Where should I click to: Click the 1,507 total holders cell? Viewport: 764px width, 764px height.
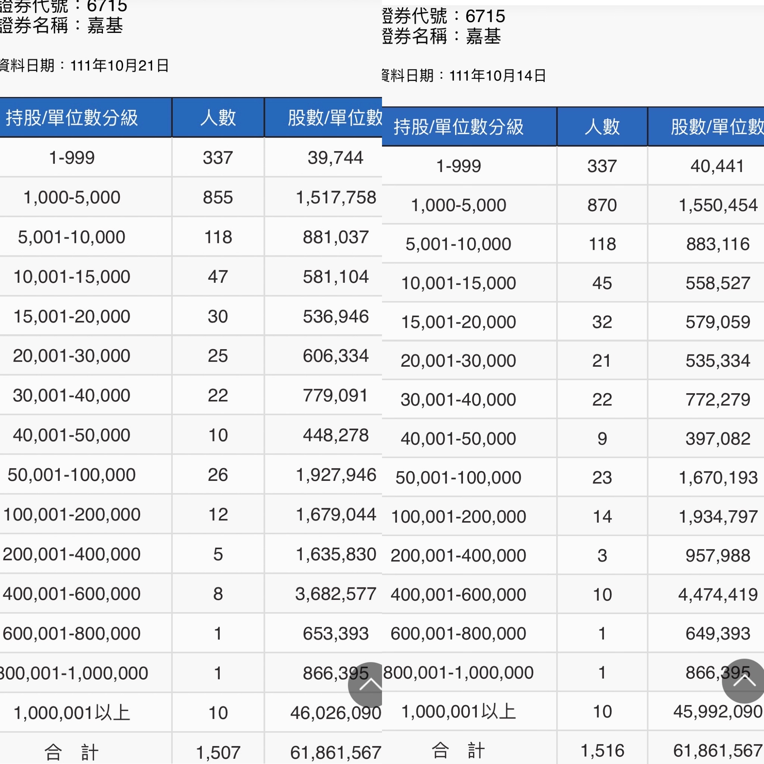(x=218, y=752)
